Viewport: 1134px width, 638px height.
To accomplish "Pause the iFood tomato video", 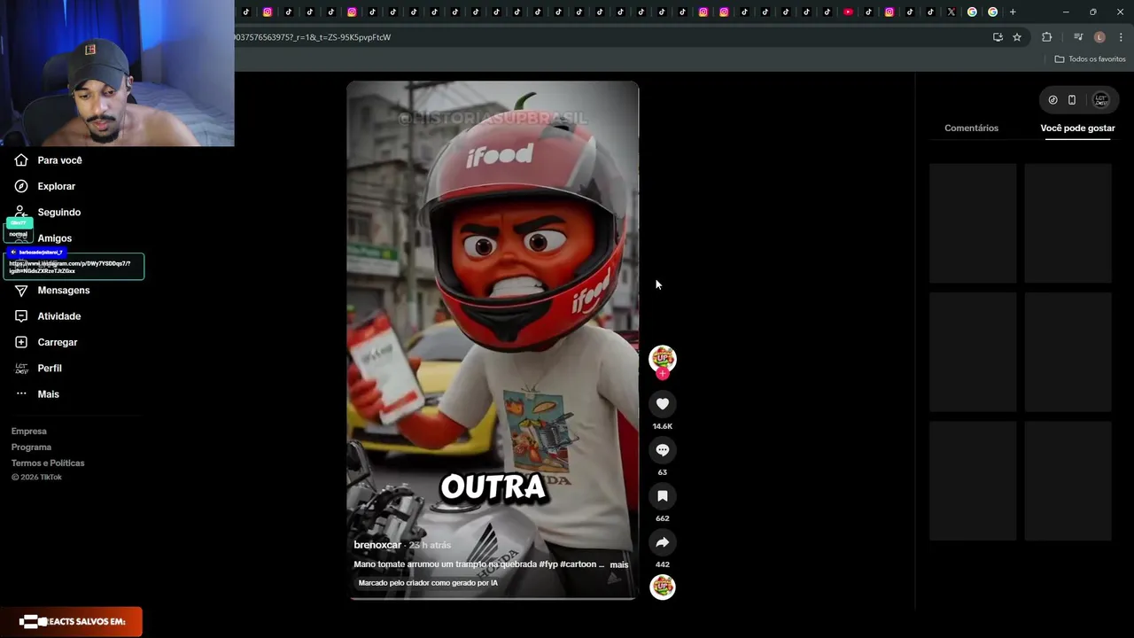I will [493, 339].
